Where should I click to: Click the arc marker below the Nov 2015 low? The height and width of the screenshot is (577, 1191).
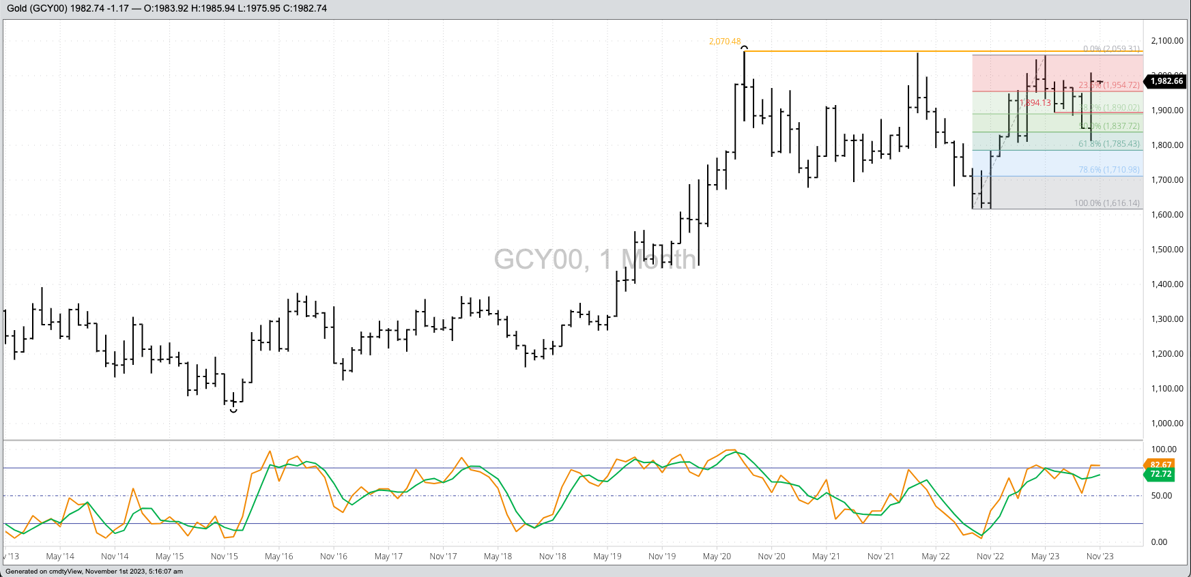point(233,411)
